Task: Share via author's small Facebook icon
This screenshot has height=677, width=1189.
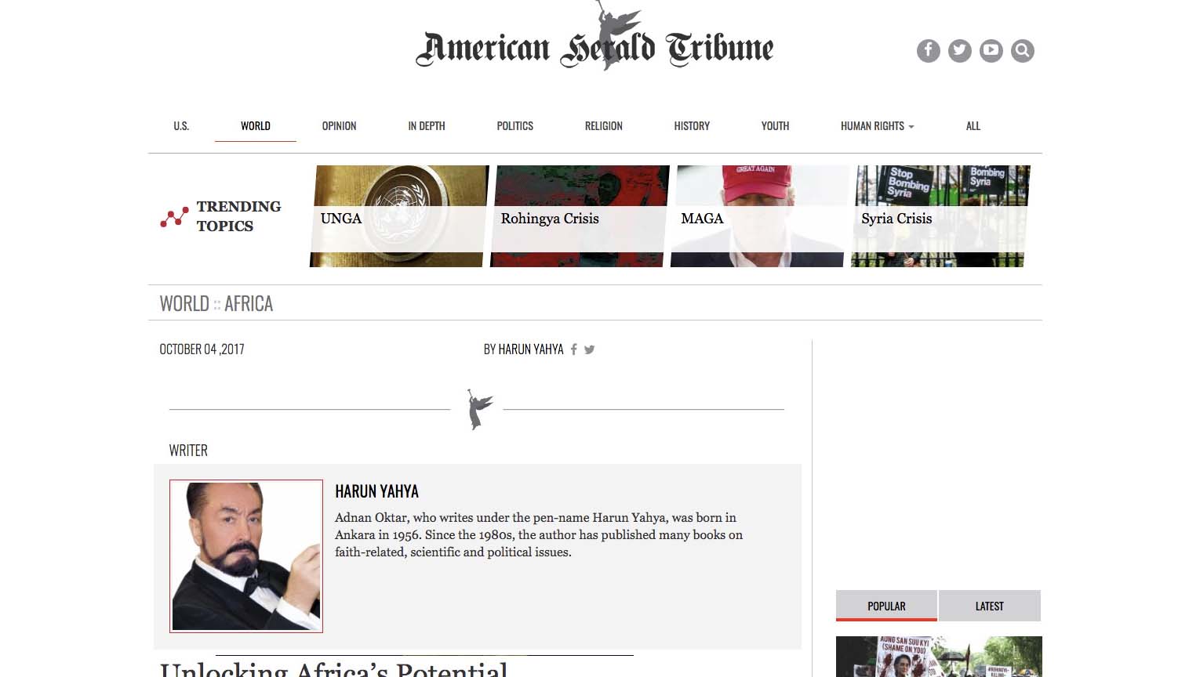Action: tap(573, 349)
